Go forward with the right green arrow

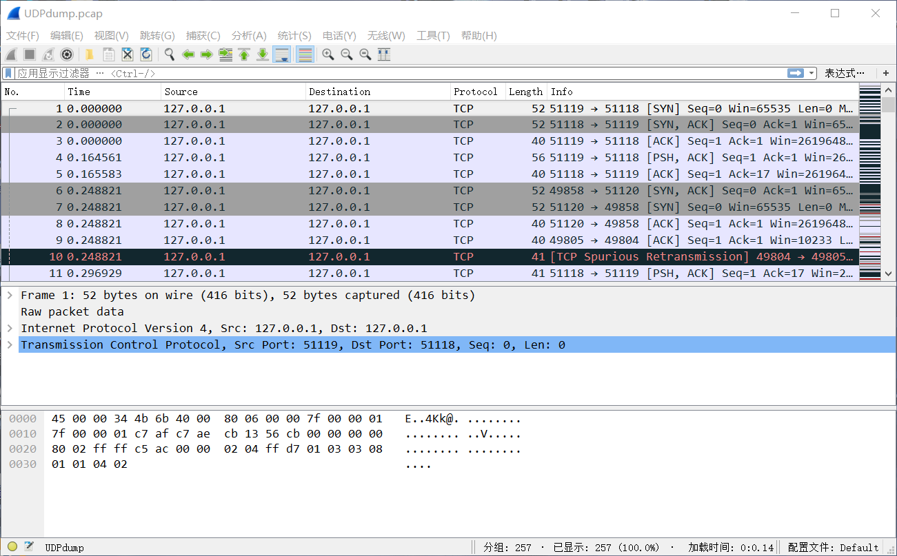(x=206, y=54)
